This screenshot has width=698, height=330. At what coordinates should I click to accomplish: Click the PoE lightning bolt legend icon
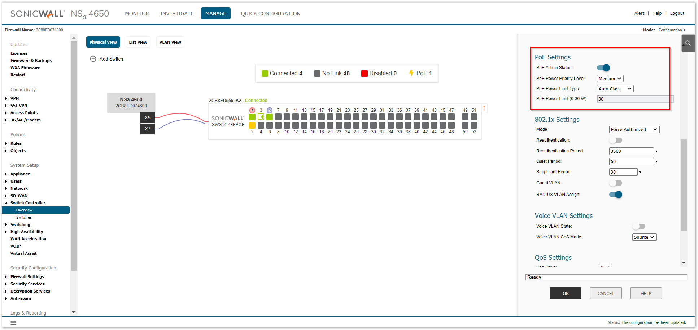(x=411, y=73)
